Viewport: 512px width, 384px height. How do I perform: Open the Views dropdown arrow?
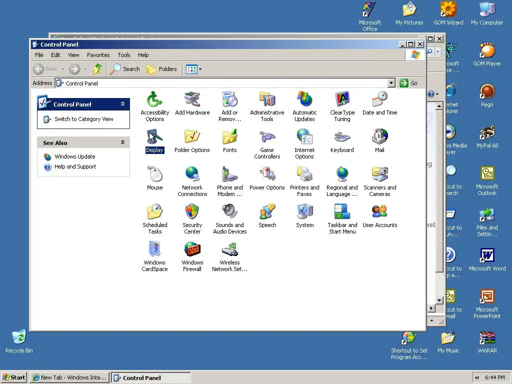coord(200,69)
